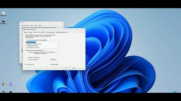Click the speaker icon in the properties title bar

pyautogui.click(x=24, y=29)
